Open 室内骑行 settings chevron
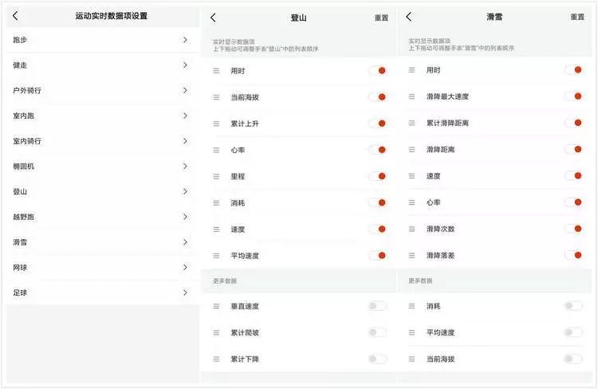 (x=185, y=141)
